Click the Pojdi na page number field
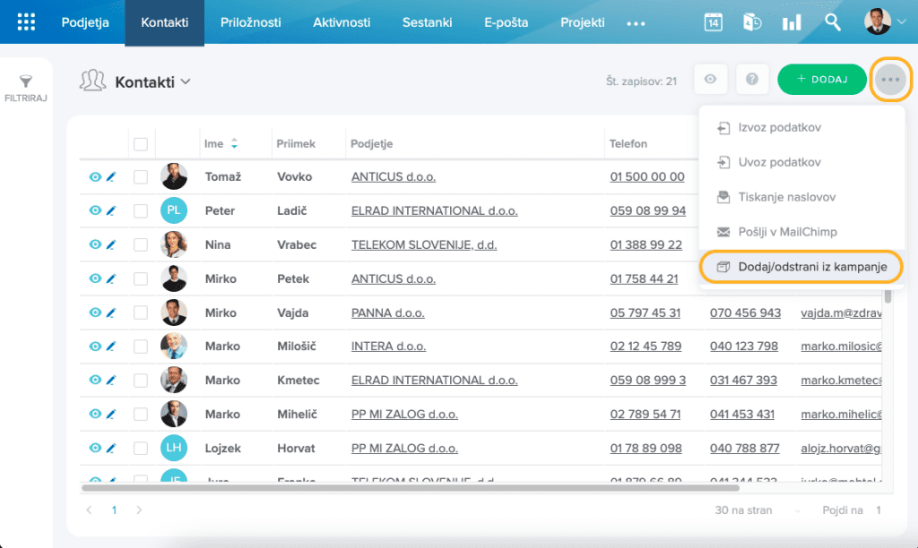918x548 pixels. pos(879,510)
